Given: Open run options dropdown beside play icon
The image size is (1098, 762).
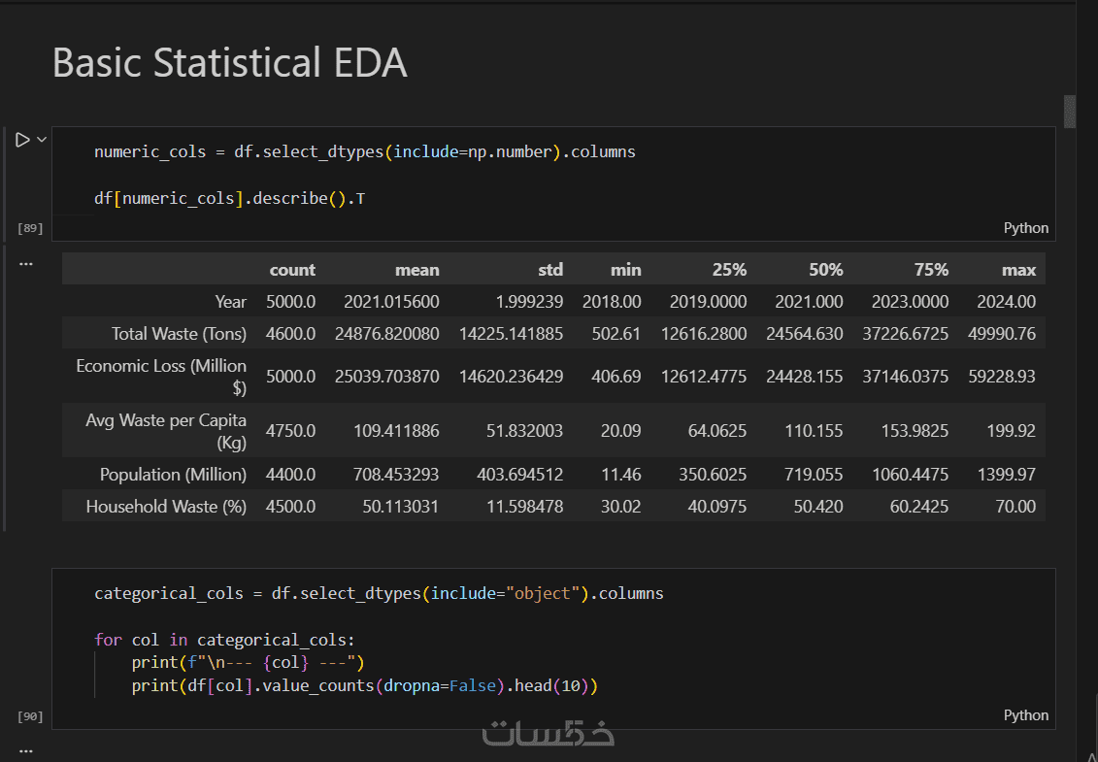Looking at the screenshot, I should 42,140.
